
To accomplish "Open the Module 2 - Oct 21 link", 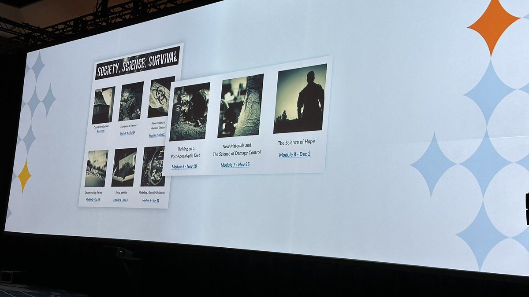I will point(157,135).
